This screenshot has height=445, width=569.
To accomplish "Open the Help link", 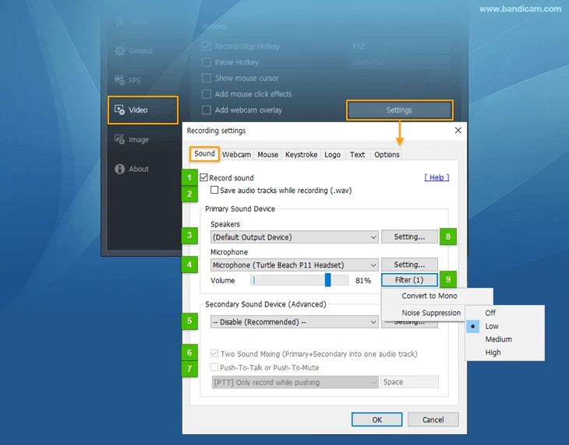I will pyautogui.click(x=436, y=177).
